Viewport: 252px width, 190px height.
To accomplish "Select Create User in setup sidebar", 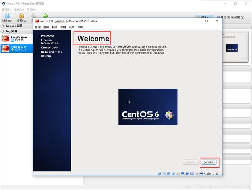I will [49, 48].
